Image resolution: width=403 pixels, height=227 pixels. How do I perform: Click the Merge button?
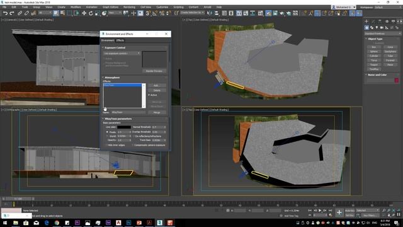(x=157, y=112)
